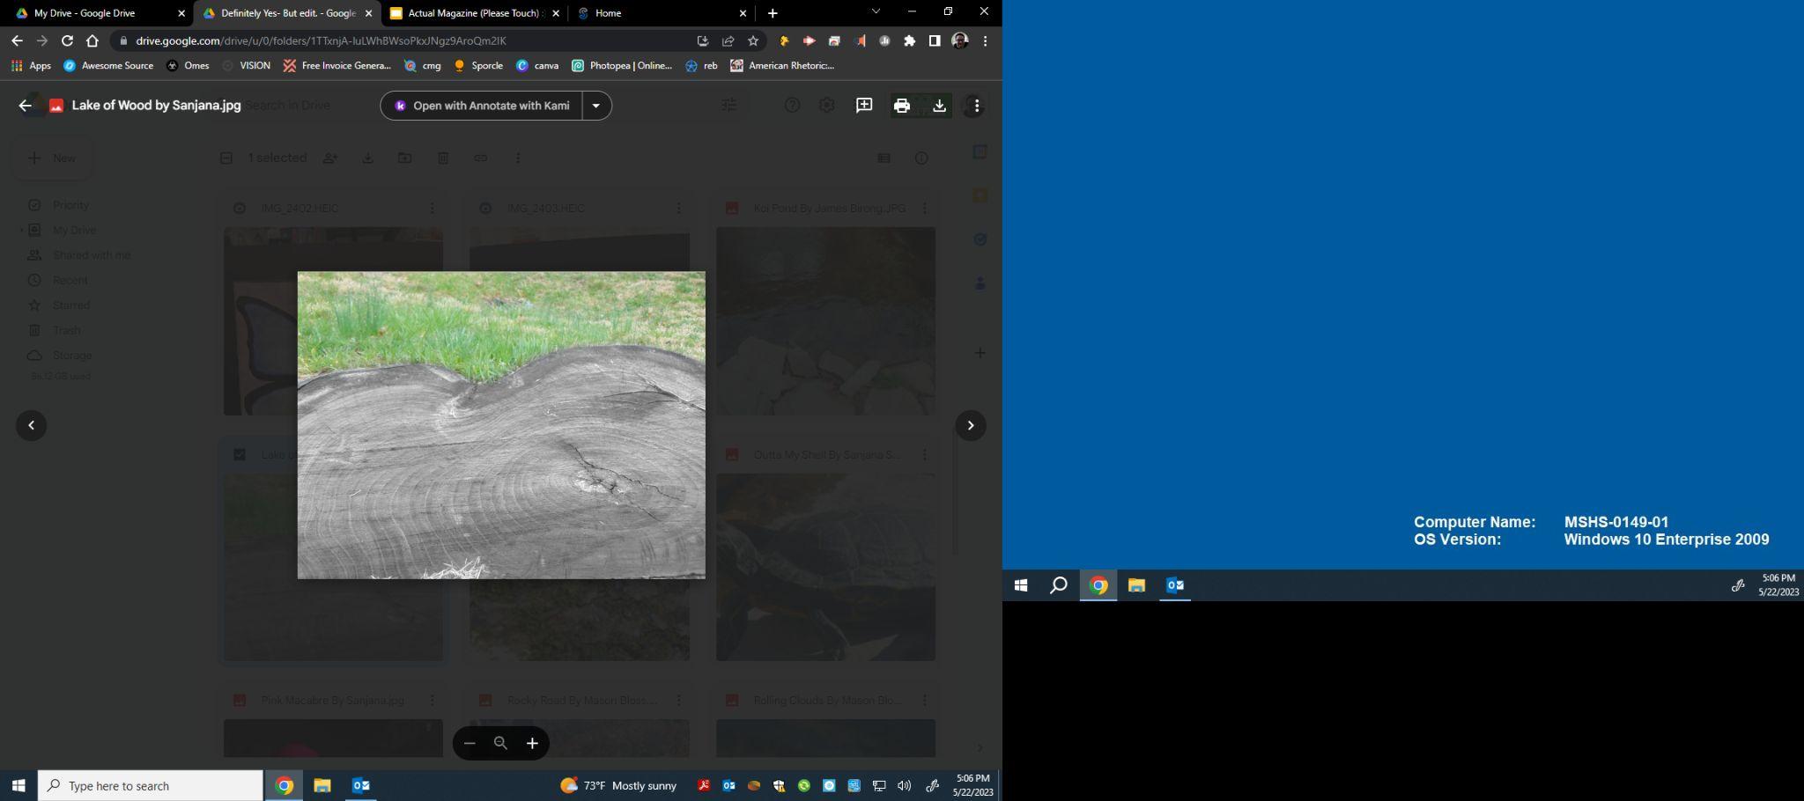Open American Rhetoric bookmark
This screenshot has height=801, width=1804.
coord(782,66)
